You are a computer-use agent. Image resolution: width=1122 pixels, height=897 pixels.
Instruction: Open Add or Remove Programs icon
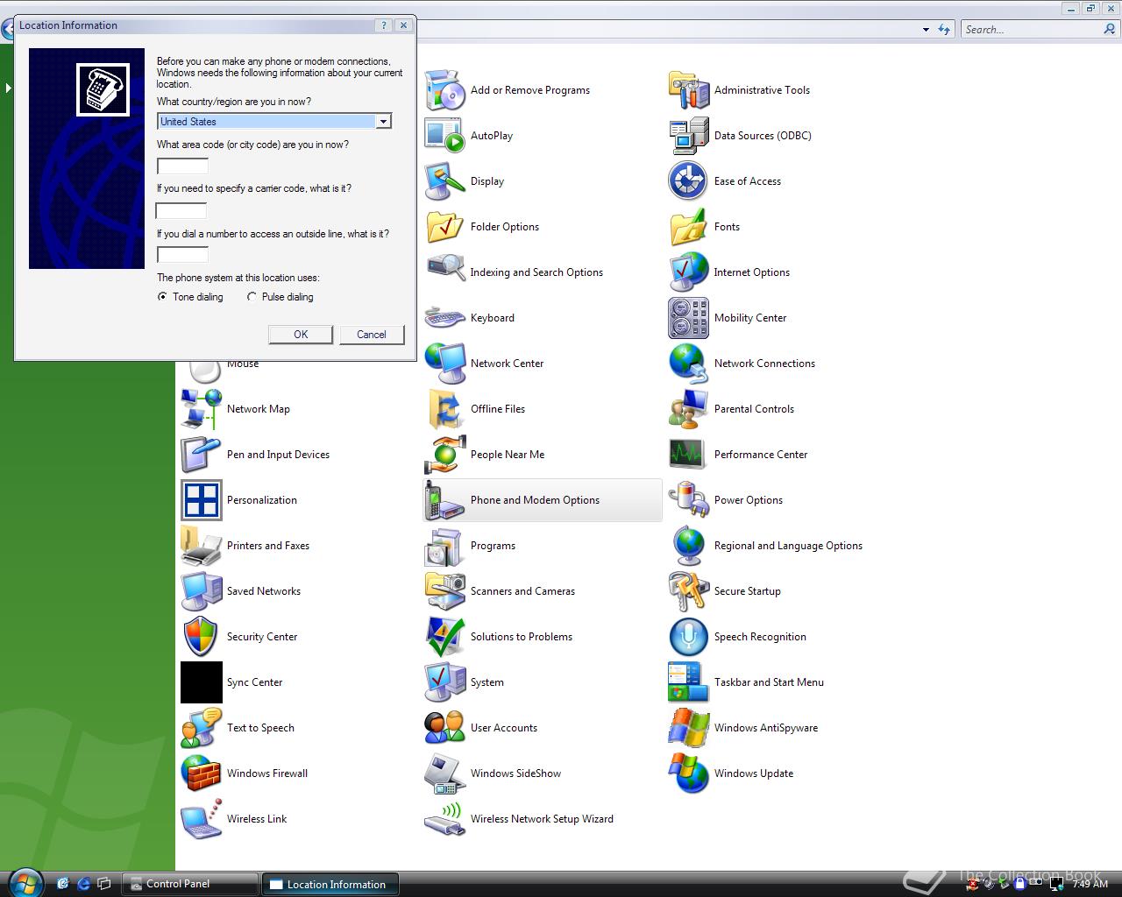pos(445,90)
